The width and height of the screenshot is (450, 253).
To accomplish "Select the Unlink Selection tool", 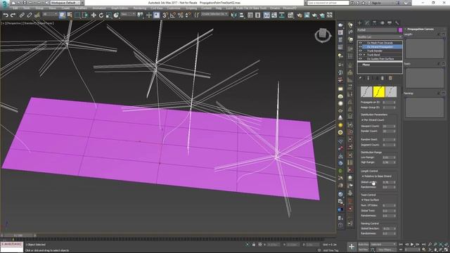I will click(x=30, y=15).
